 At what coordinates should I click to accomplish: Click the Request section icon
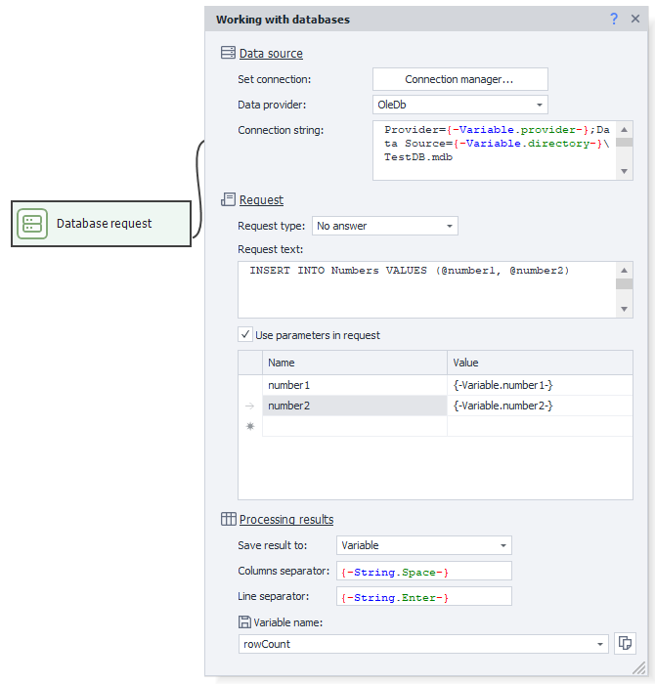(x=228, y=199)
